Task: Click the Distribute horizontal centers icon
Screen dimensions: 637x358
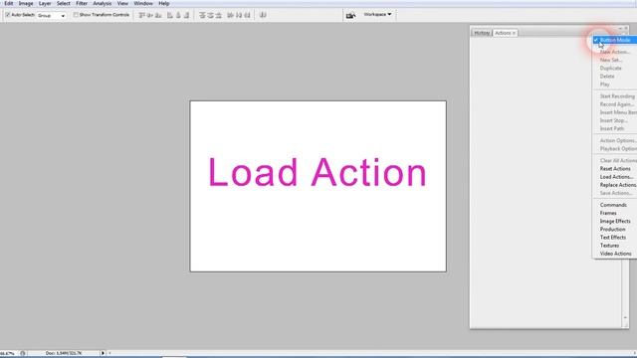Action: 239,16
